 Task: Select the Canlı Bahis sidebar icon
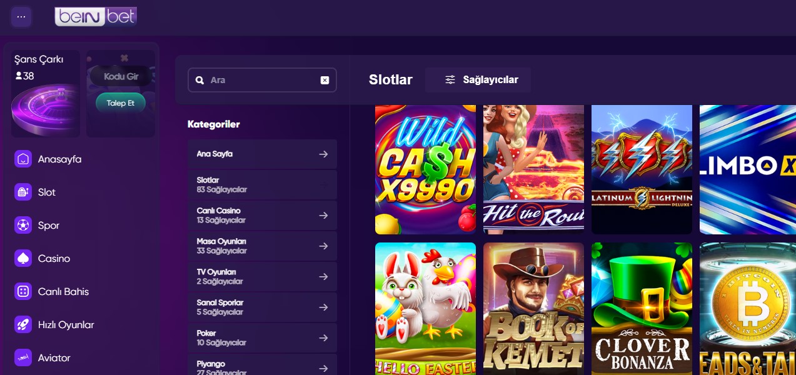(22, 291)
